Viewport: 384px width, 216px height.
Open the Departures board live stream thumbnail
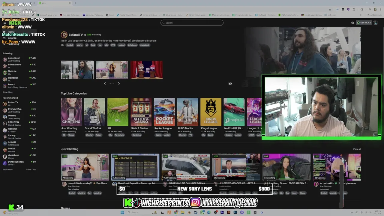[135, 167]
